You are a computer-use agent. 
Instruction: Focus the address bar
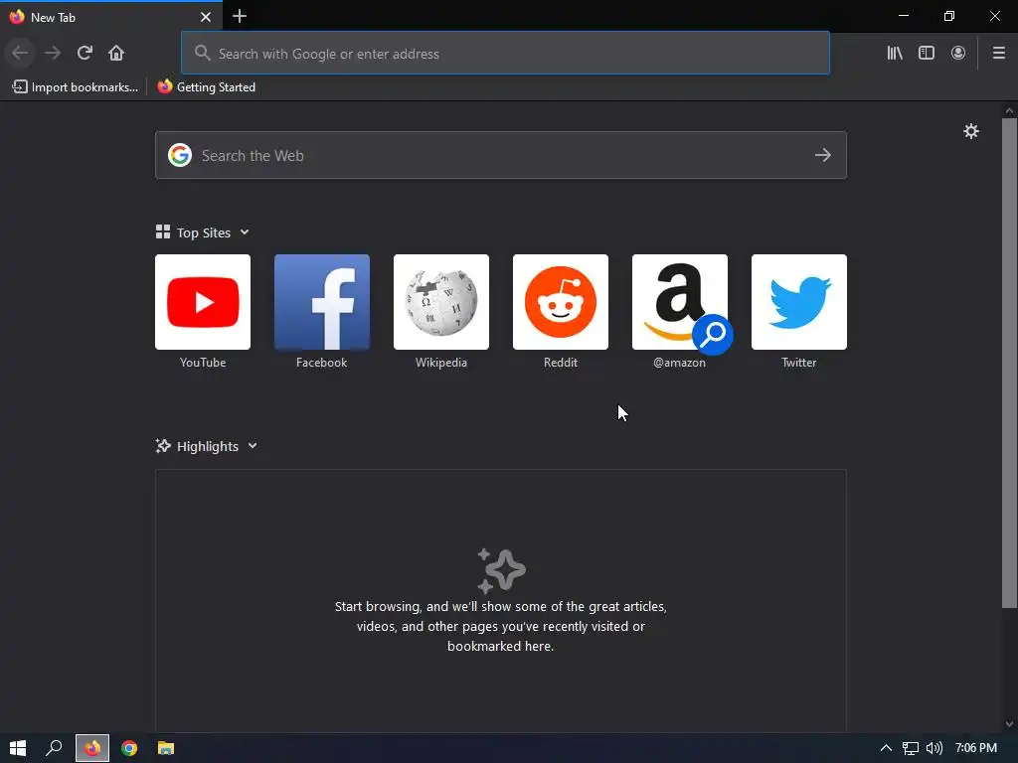[505, 54]
